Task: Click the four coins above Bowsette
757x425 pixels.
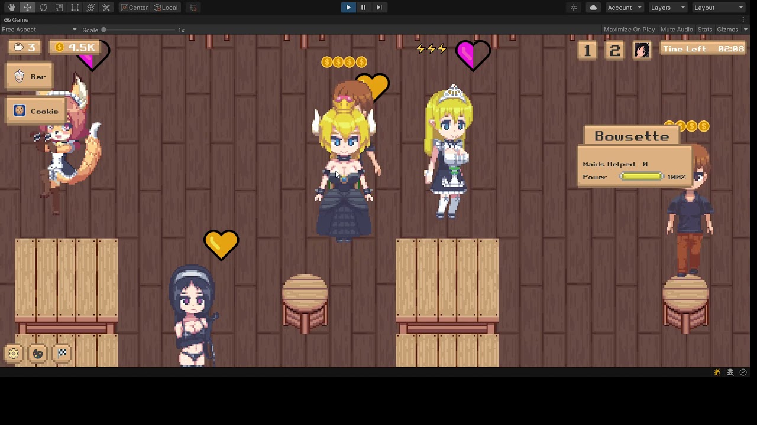Action: pyautogui.click(x=344, y=62)
